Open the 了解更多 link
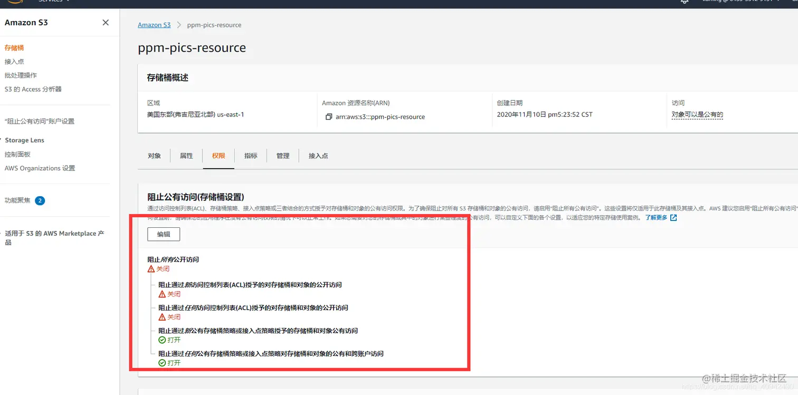The image size is (798, 395). [656, 217]
